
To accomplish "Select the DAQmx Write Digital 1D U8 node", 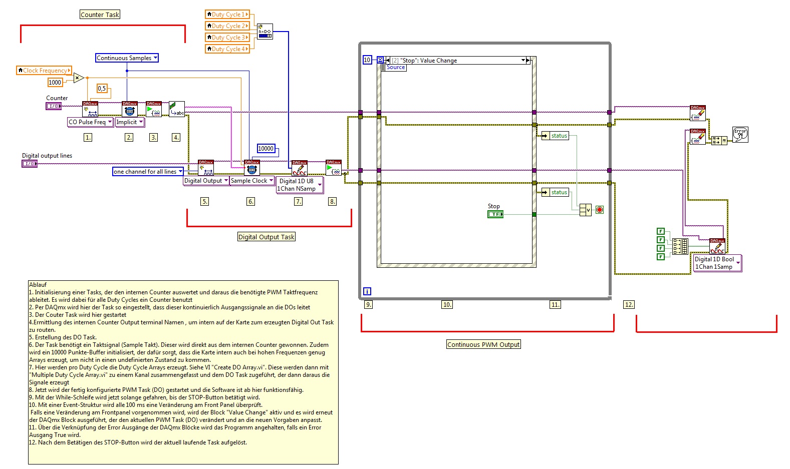I will [300, 168].
